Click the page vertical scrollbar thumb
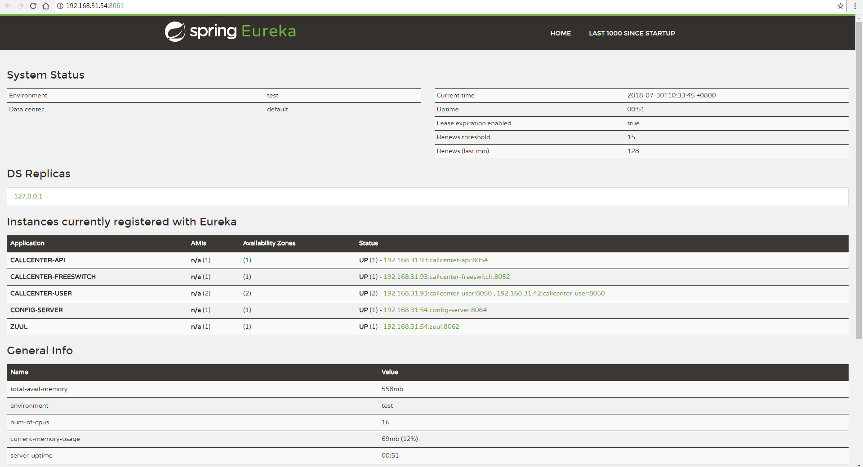 coord(859,180)
